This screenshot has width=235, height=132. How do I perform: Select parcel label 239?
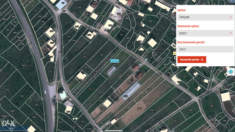tap(102, 109)
